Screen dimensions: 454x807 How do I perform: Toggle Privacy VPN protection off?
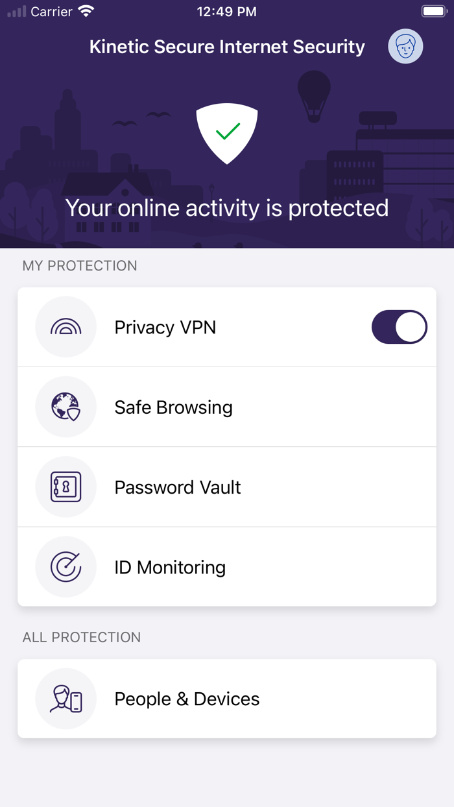coord(399,327)
